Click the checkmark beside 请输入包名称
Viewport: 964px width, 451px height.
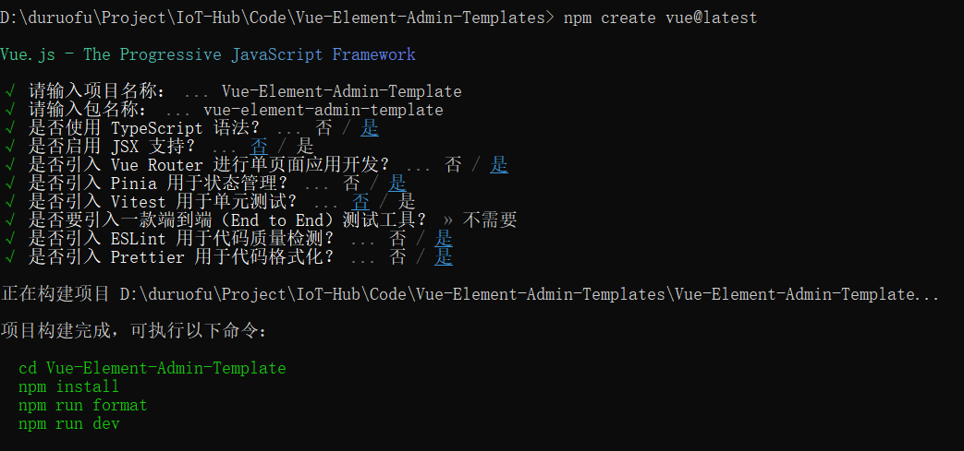9,110
